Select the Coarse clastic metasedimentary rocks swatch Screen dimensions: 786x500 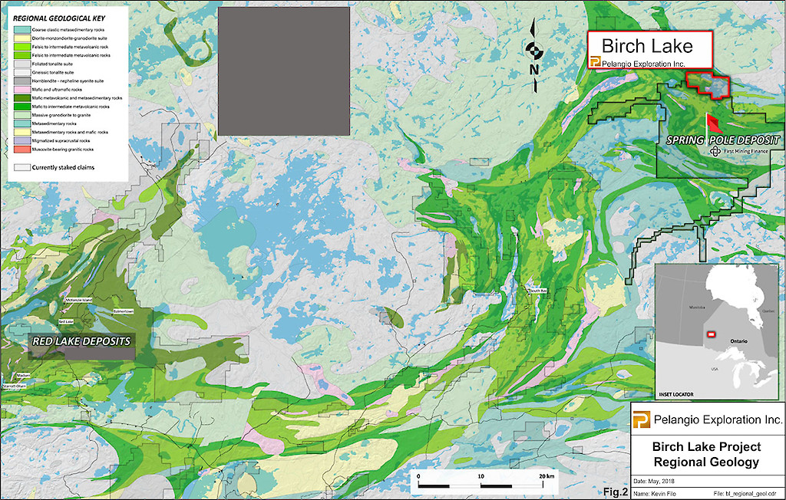22,30
